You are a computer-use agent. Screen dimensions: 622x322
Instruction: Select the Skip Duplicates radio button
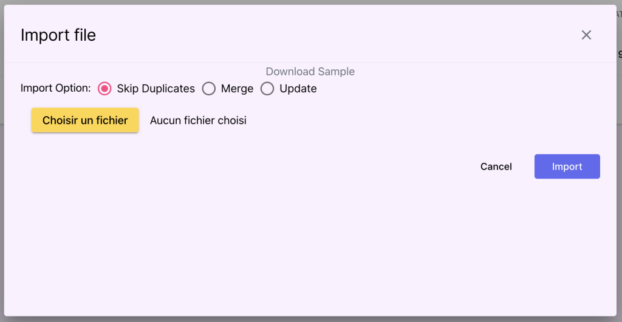point(104,89)
